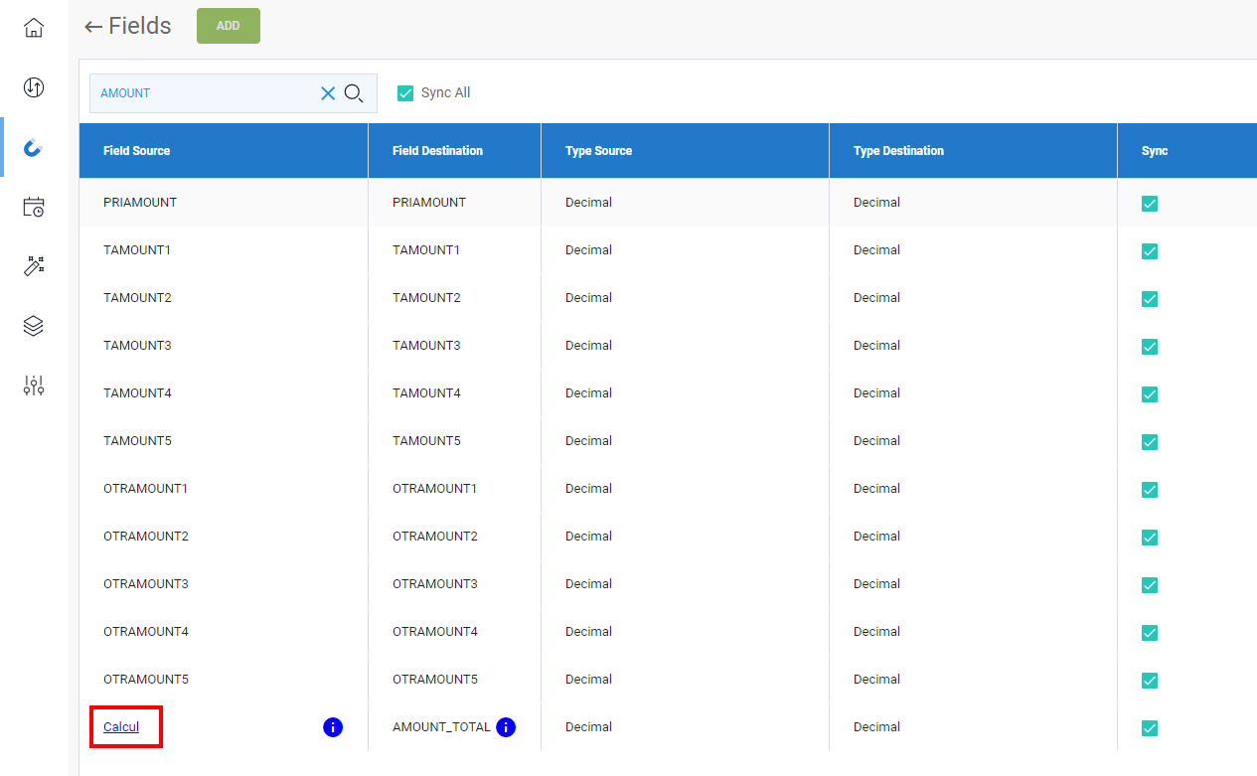The height and width of the screenshot is (776, 1257).
Task: Click info icon next to Calcul
Action: [x=333, y=727]
